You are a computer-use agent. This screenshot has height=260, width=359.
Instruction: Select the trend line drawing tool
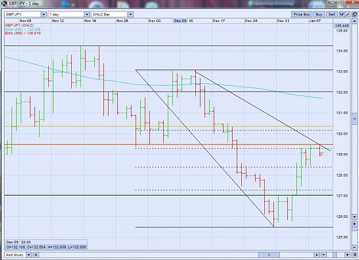(x=348, y=14)
